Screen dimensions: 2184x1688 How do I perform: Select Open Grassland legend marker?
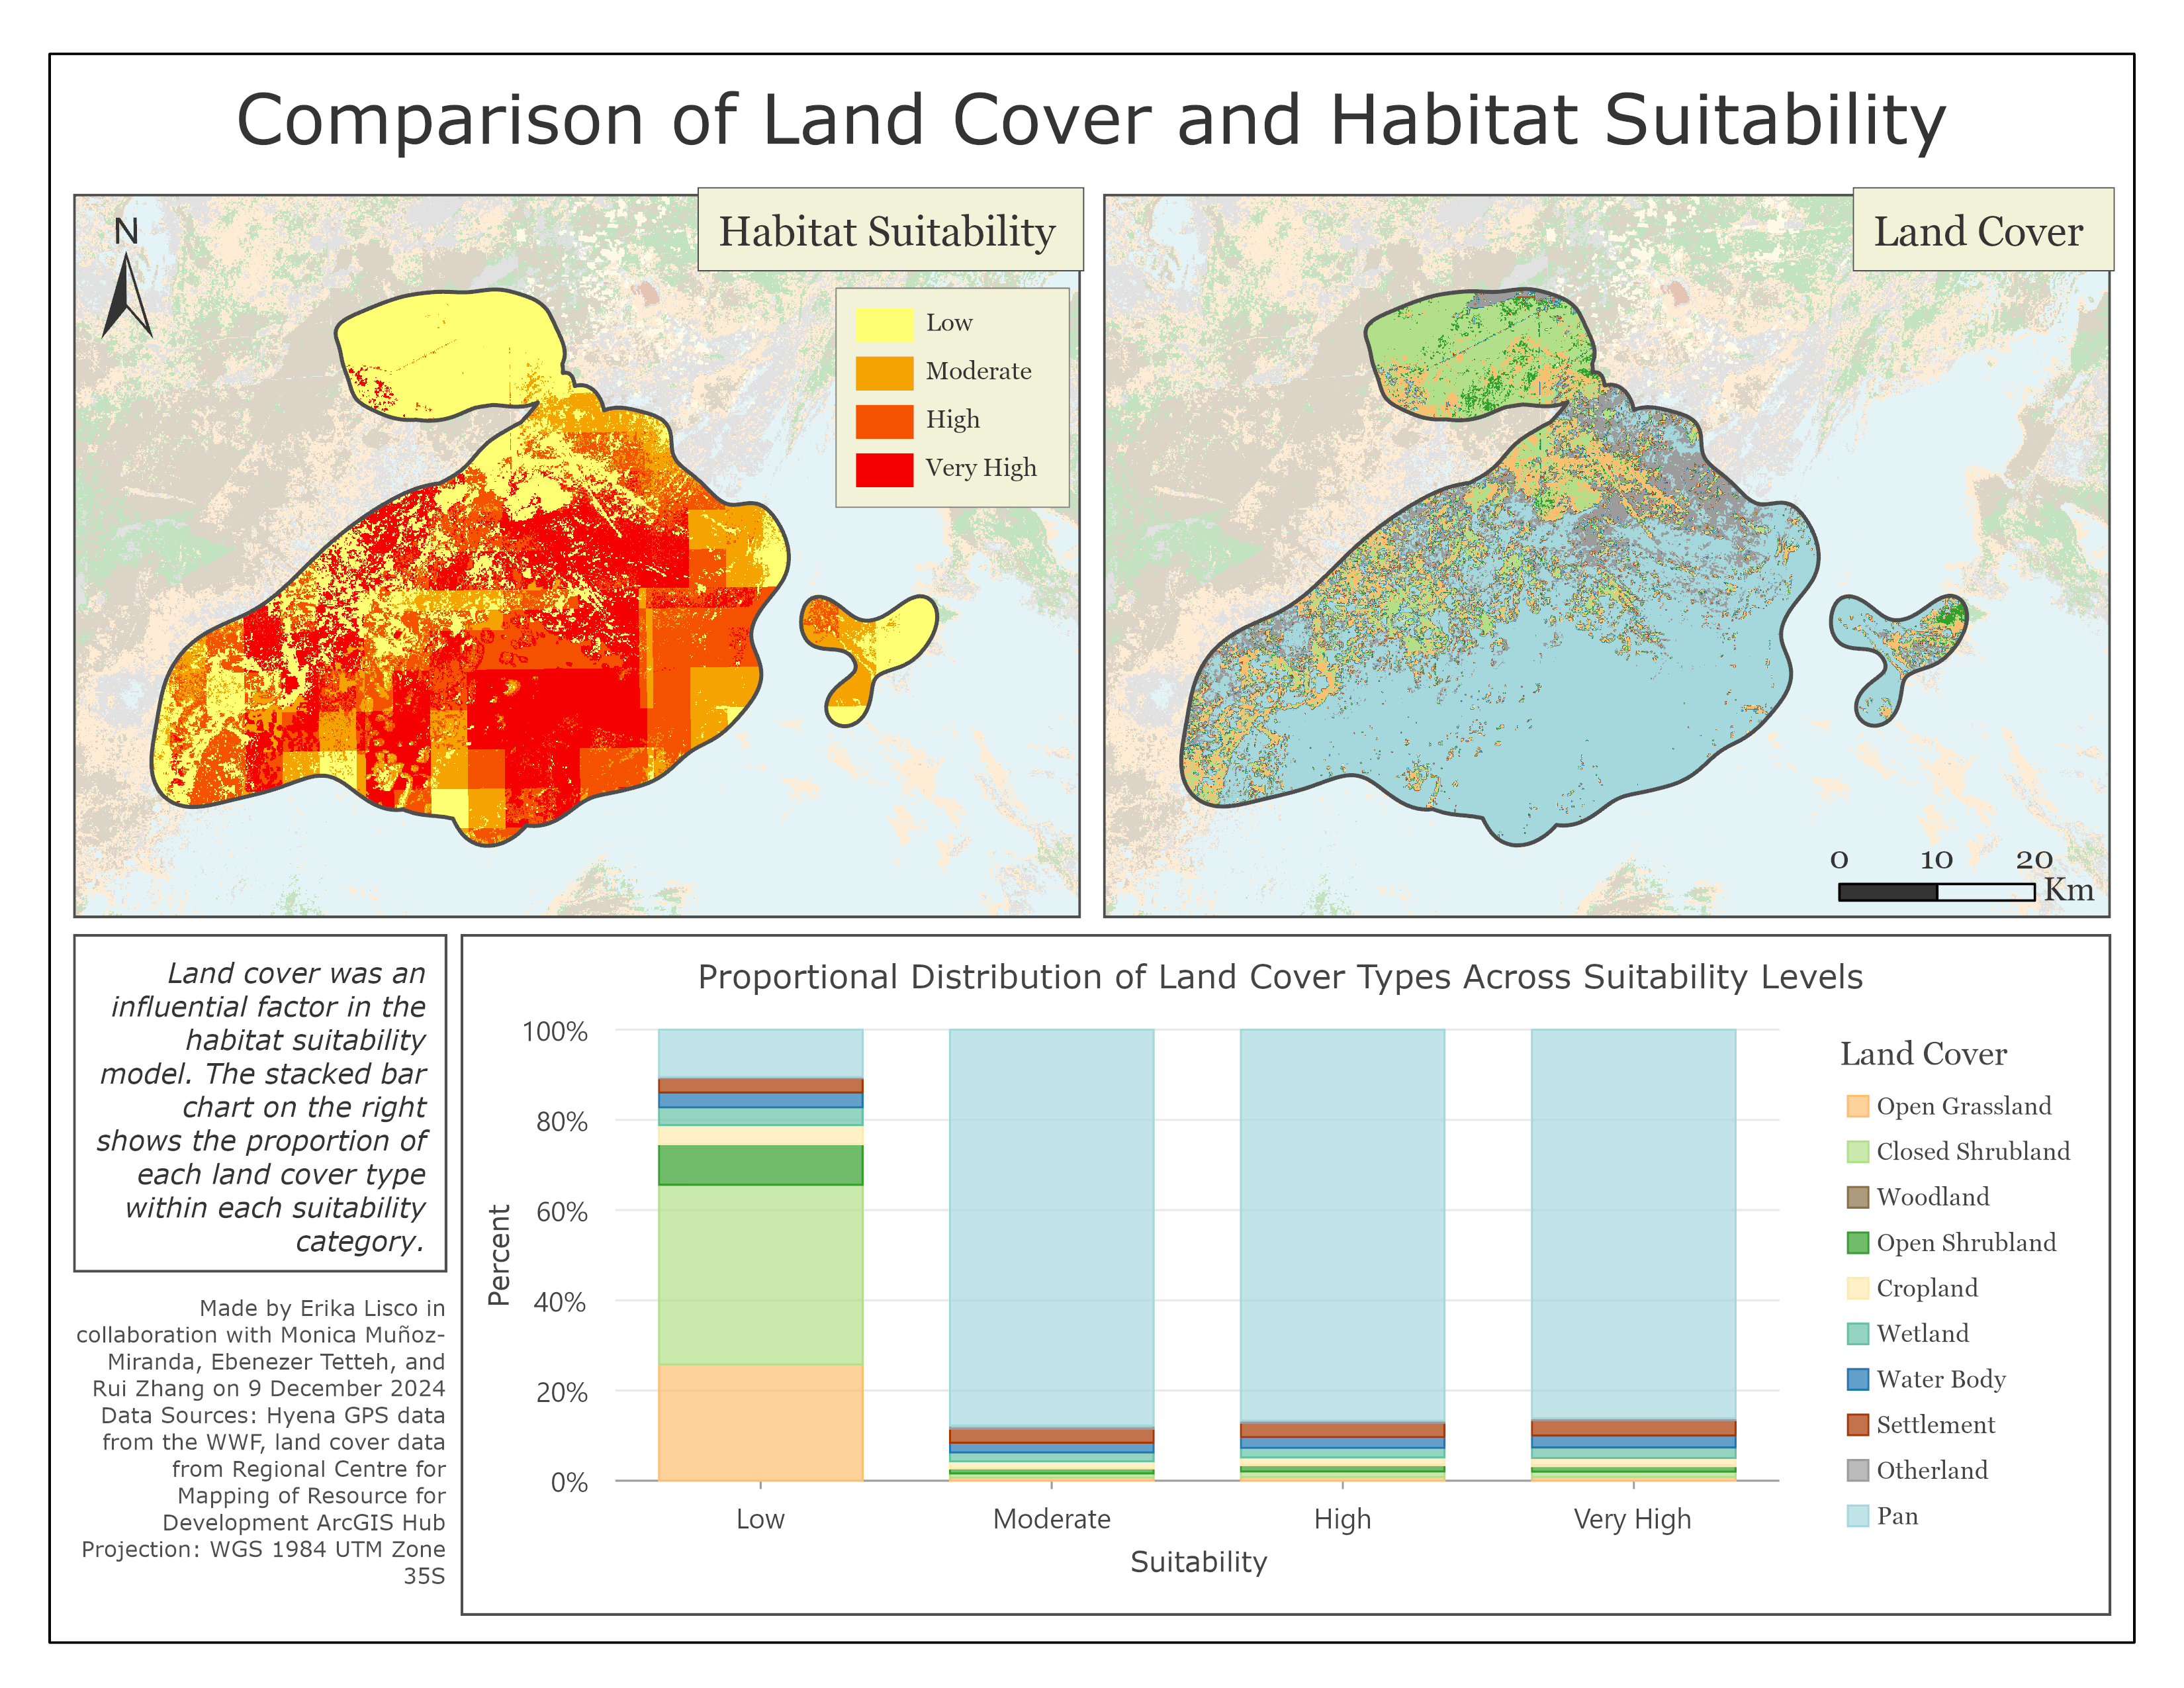pos(1857,1106)
